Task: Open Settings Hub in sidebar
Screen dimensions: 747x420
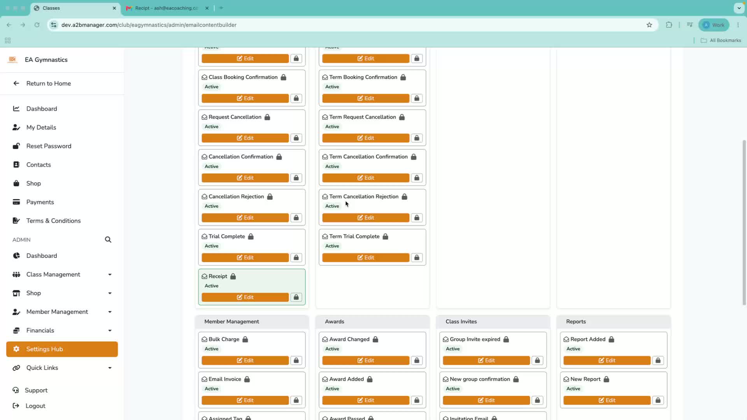Action: tap(62, 349)
